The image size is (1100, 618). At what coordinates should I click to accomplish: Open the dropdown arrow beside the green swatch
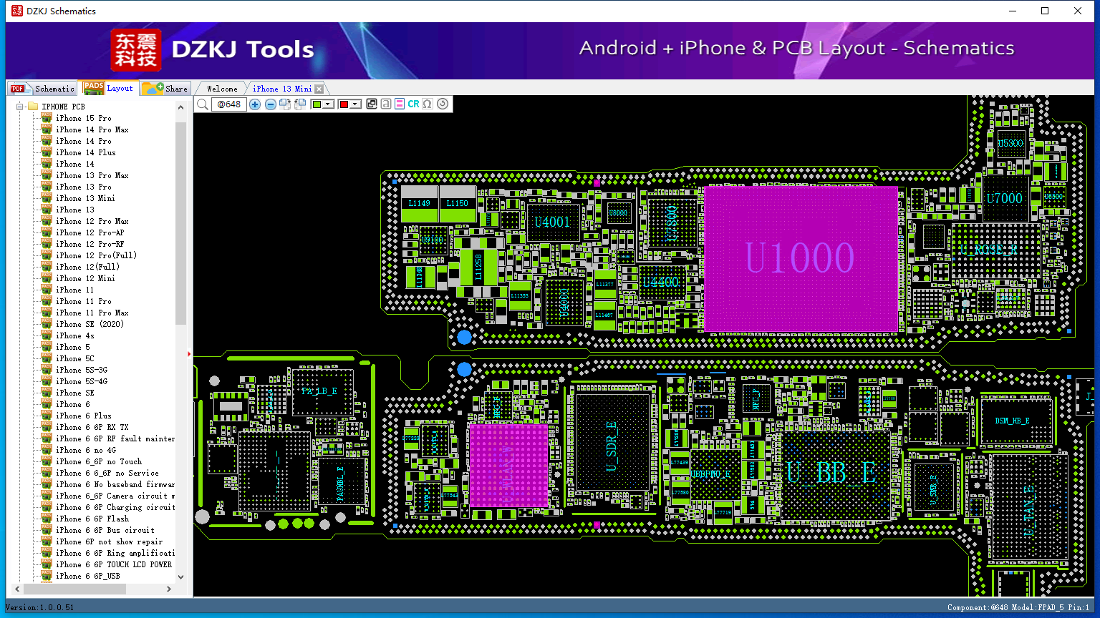click(328, 104)
